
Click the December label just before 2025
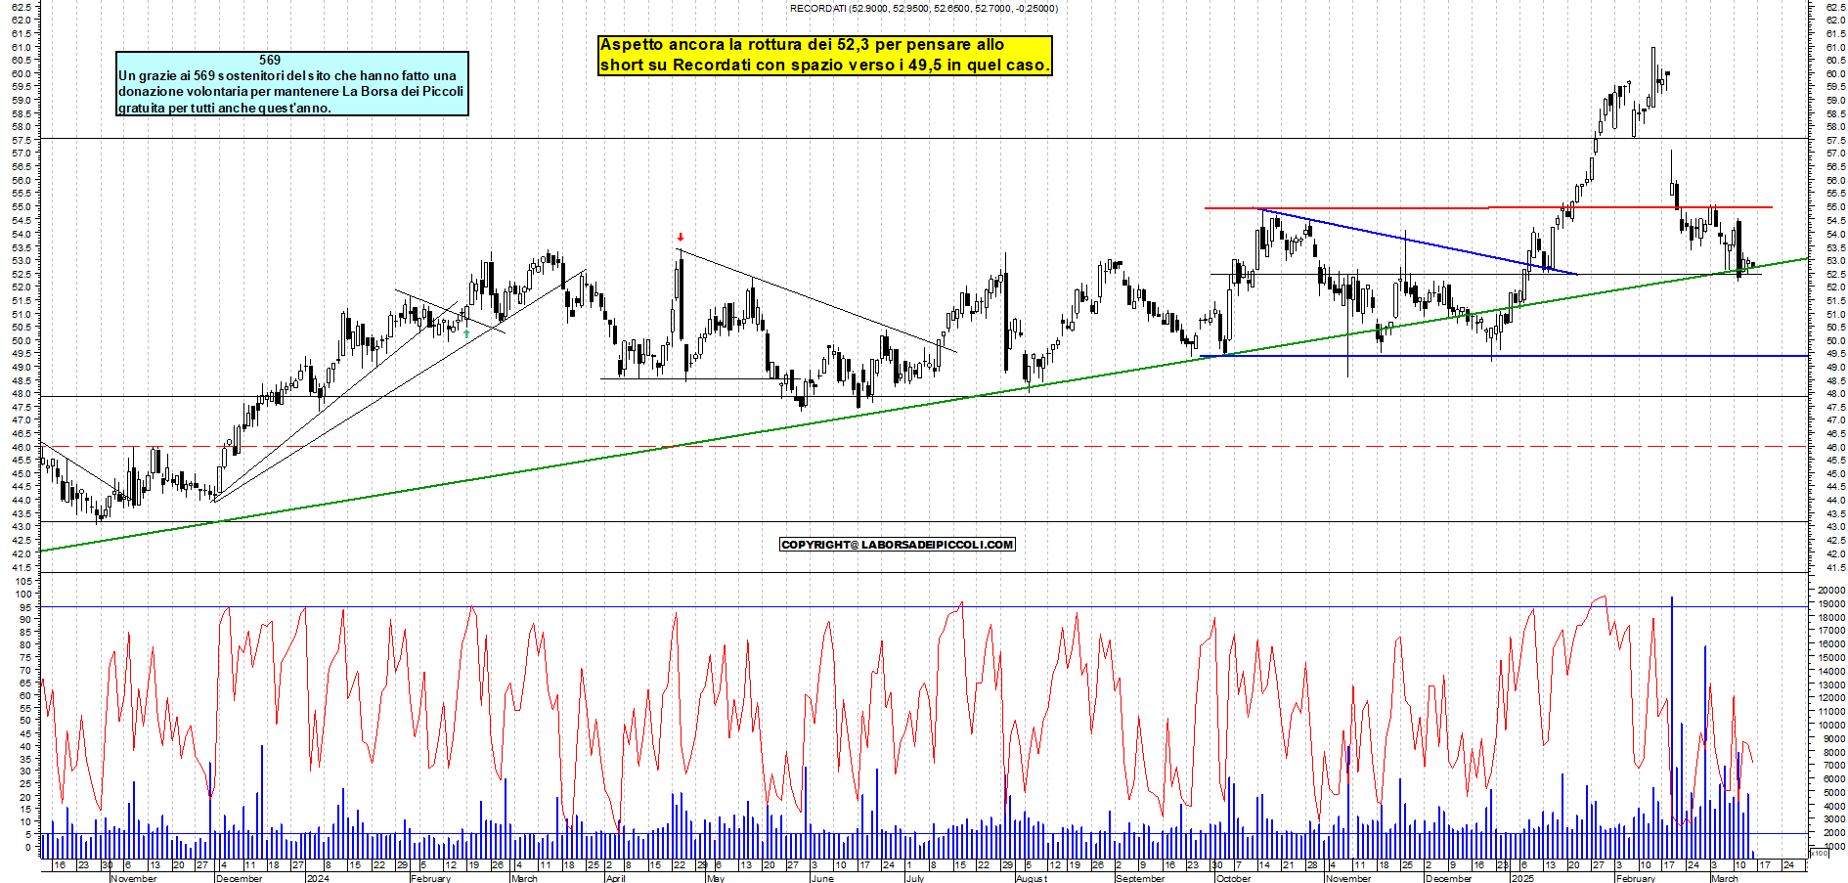click(x=1449, y=878)
